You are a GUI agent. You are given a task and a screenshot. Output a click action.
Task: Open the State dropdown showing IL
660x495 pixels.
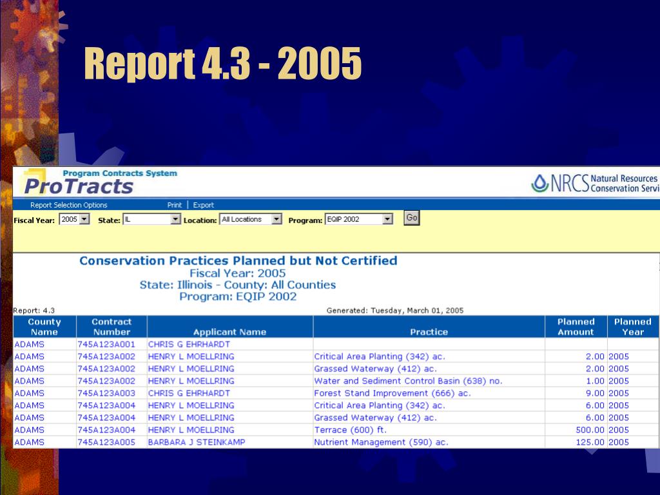click(x=151, y=219)
